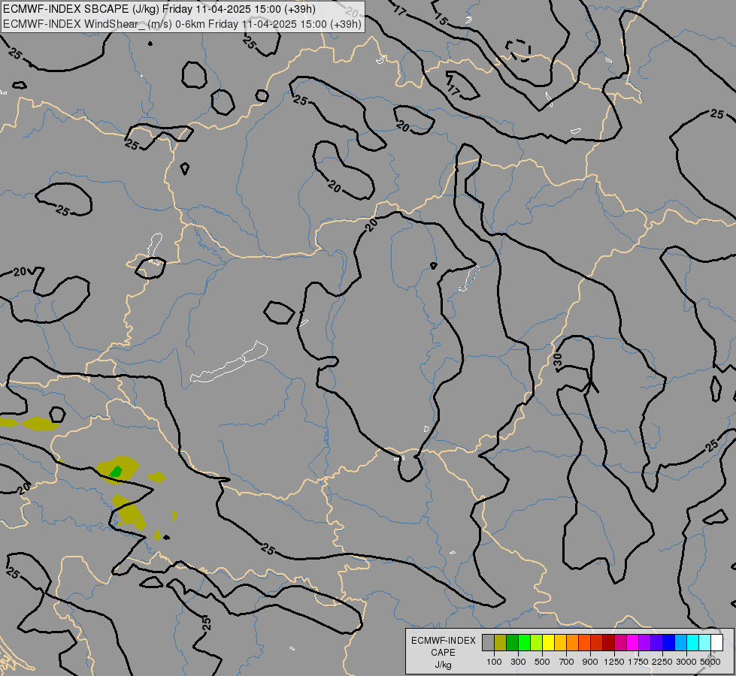Select the pure blue legend swatch
This screenshot has width=736, height=676.
point(668,643)
